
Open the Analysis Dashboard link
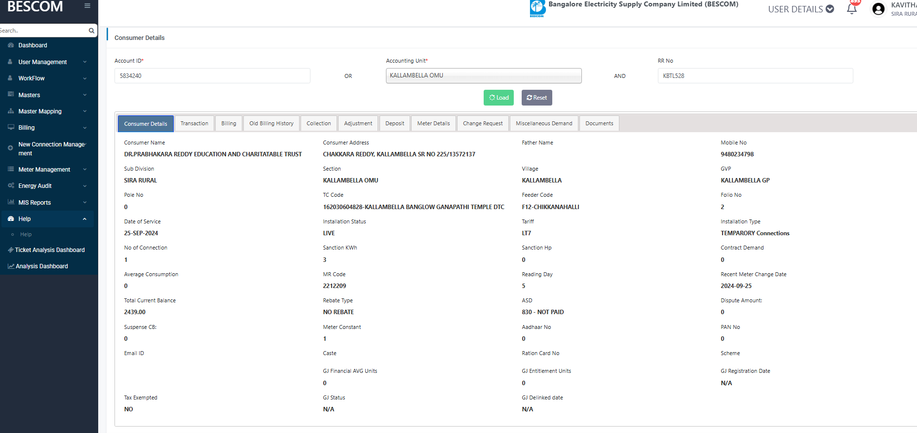pyautogui.click(x=42, y=266)
